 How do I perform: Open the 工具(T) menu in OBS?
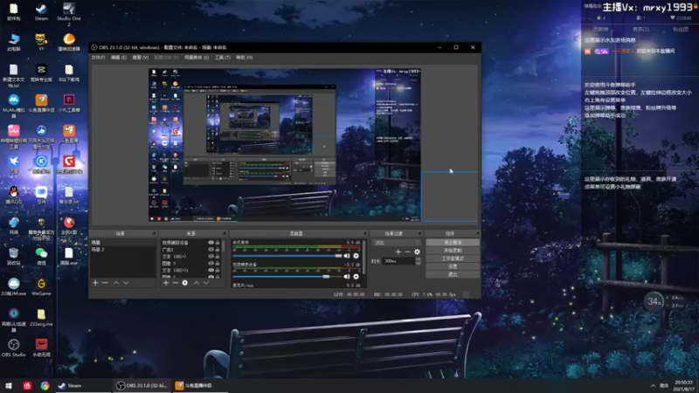click(x=223, y=58)
